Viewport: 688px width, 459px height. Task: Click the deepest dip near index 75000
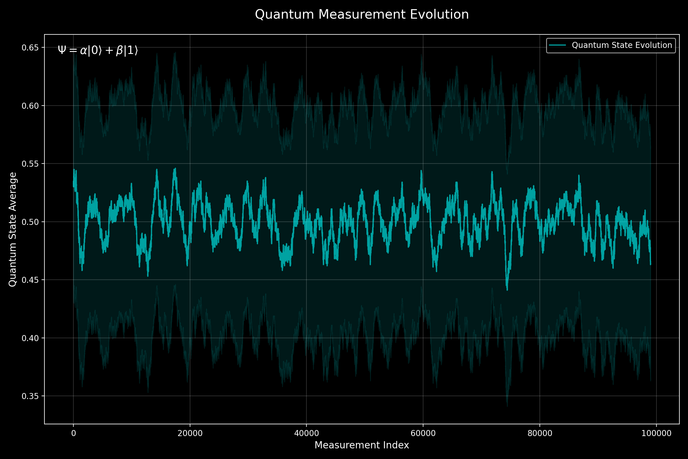(x=507, y=289)
